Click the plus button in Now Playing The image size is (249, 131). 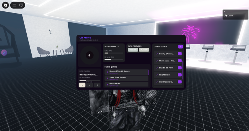pyautogui.click(x=97, y=85)
